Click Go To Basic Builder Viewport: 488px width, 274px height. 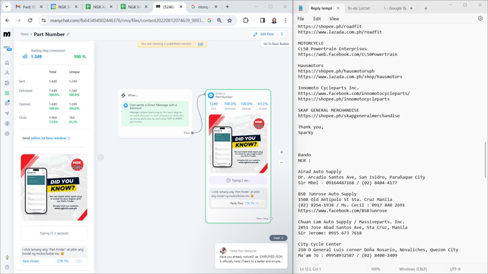(276, 44)
